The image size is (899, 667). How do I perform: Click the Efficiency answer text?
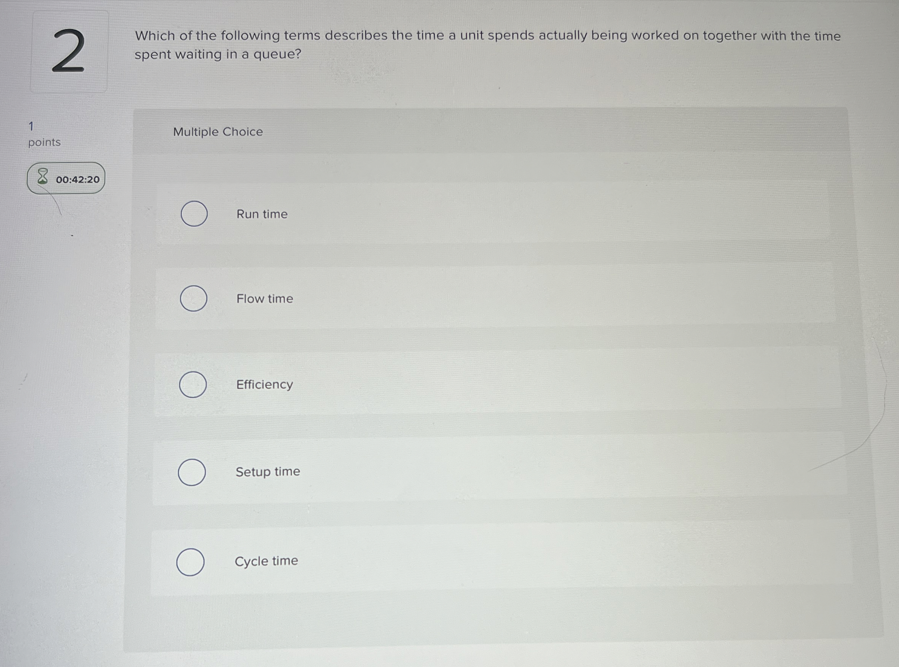[x=264, y=385]
